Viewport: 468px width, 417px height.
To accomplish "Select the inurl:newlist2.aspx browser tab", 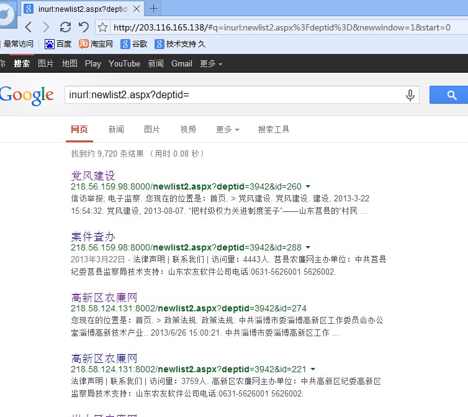I will (83, 9).
